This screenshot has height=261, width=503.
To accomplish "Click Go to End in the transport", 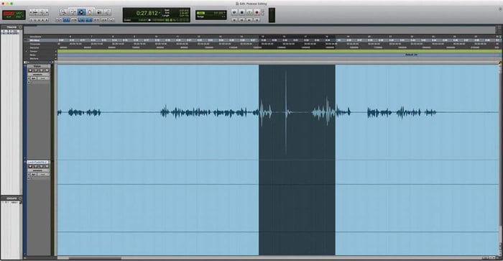I will 257,19.
